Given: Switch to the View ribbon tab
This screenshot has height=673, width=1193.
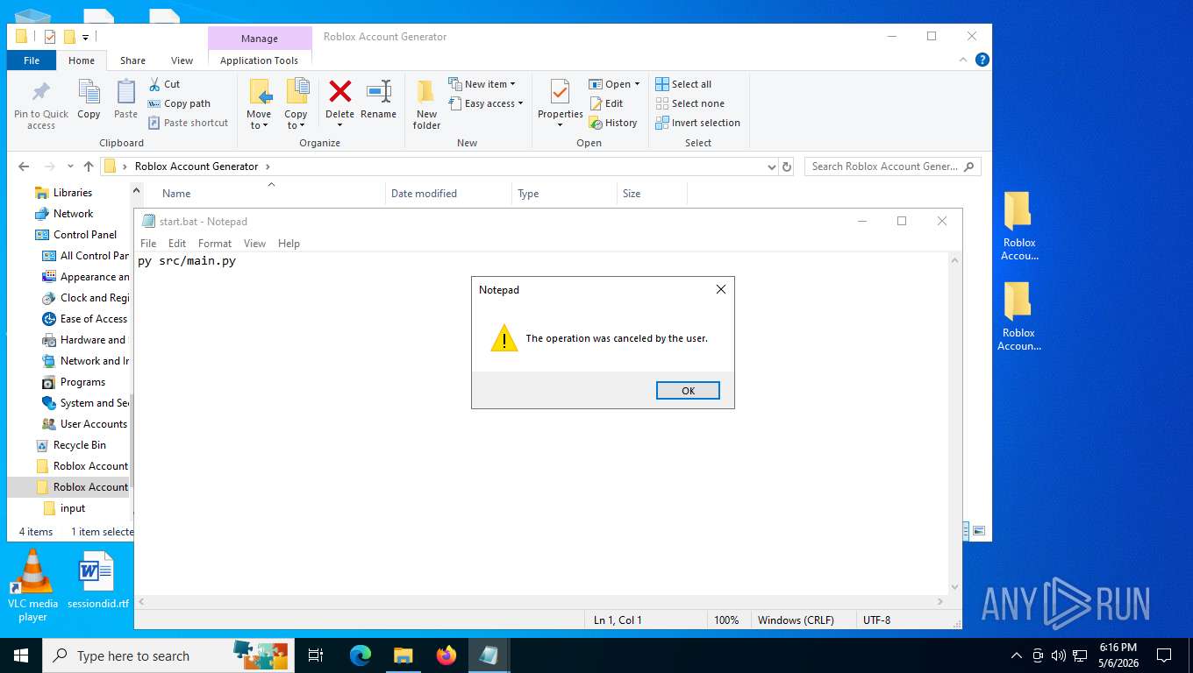Looking at the screenshot, I should 182,60.
